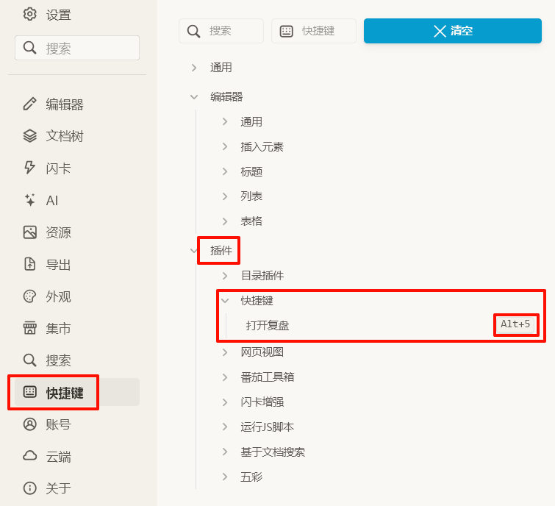Viewport: 555px width, 506px height.
Task: Click the store icon next to 集市
Action: coord(29,328)
